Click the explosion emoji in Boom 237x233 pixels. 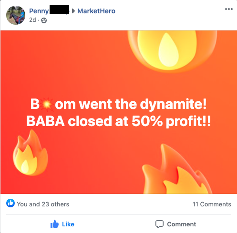46,104
